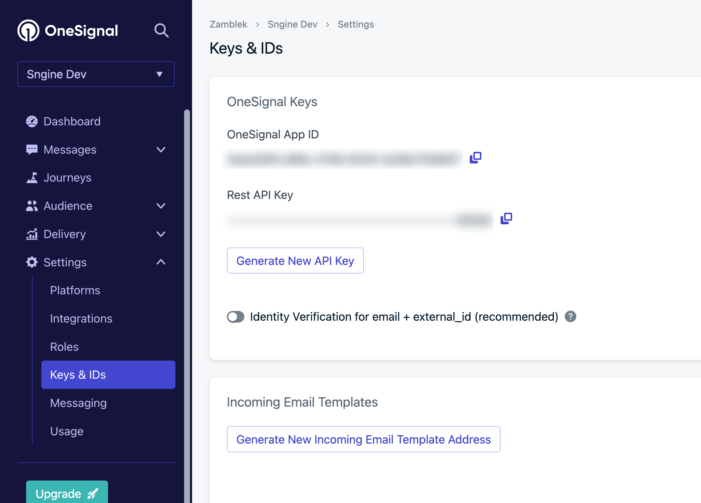701x503 pixels.
Task: Open search with the magnifier icon
Action: [161, 30]
